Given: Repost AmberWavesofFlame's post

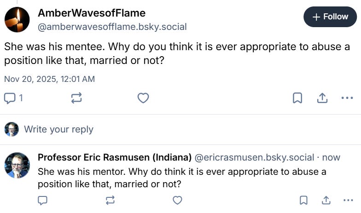Looking at the screenshot, I should point(76,98).
